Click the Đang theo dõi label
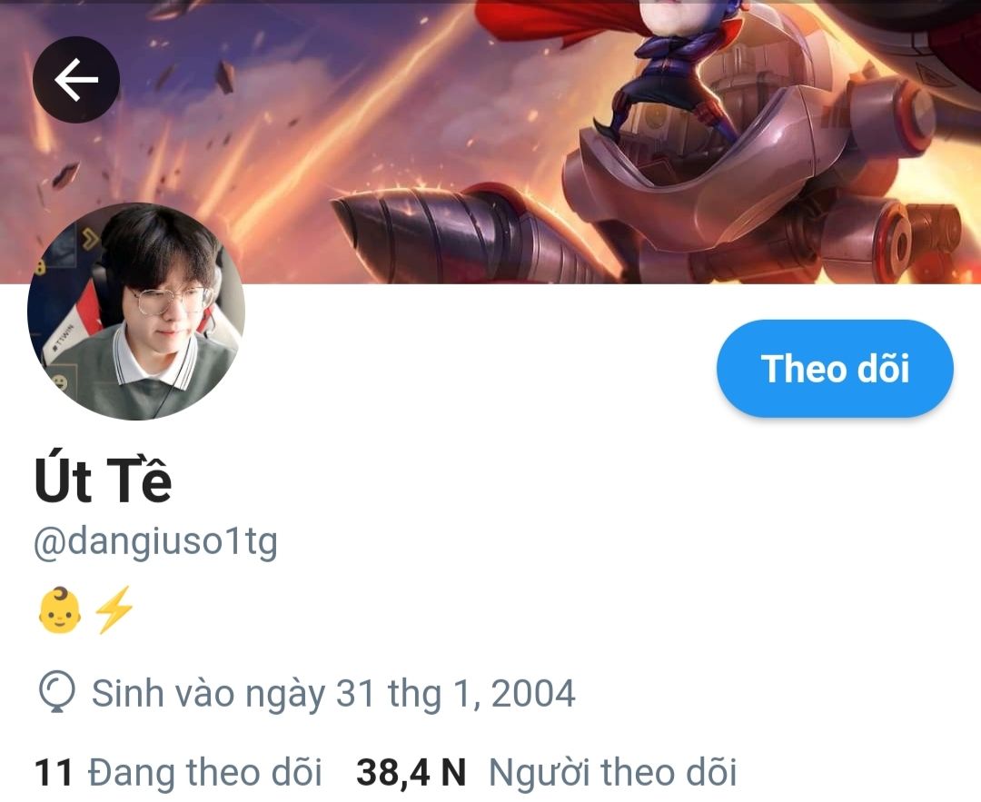The width and height of the screenshot is (981, 802). (205, 772)
